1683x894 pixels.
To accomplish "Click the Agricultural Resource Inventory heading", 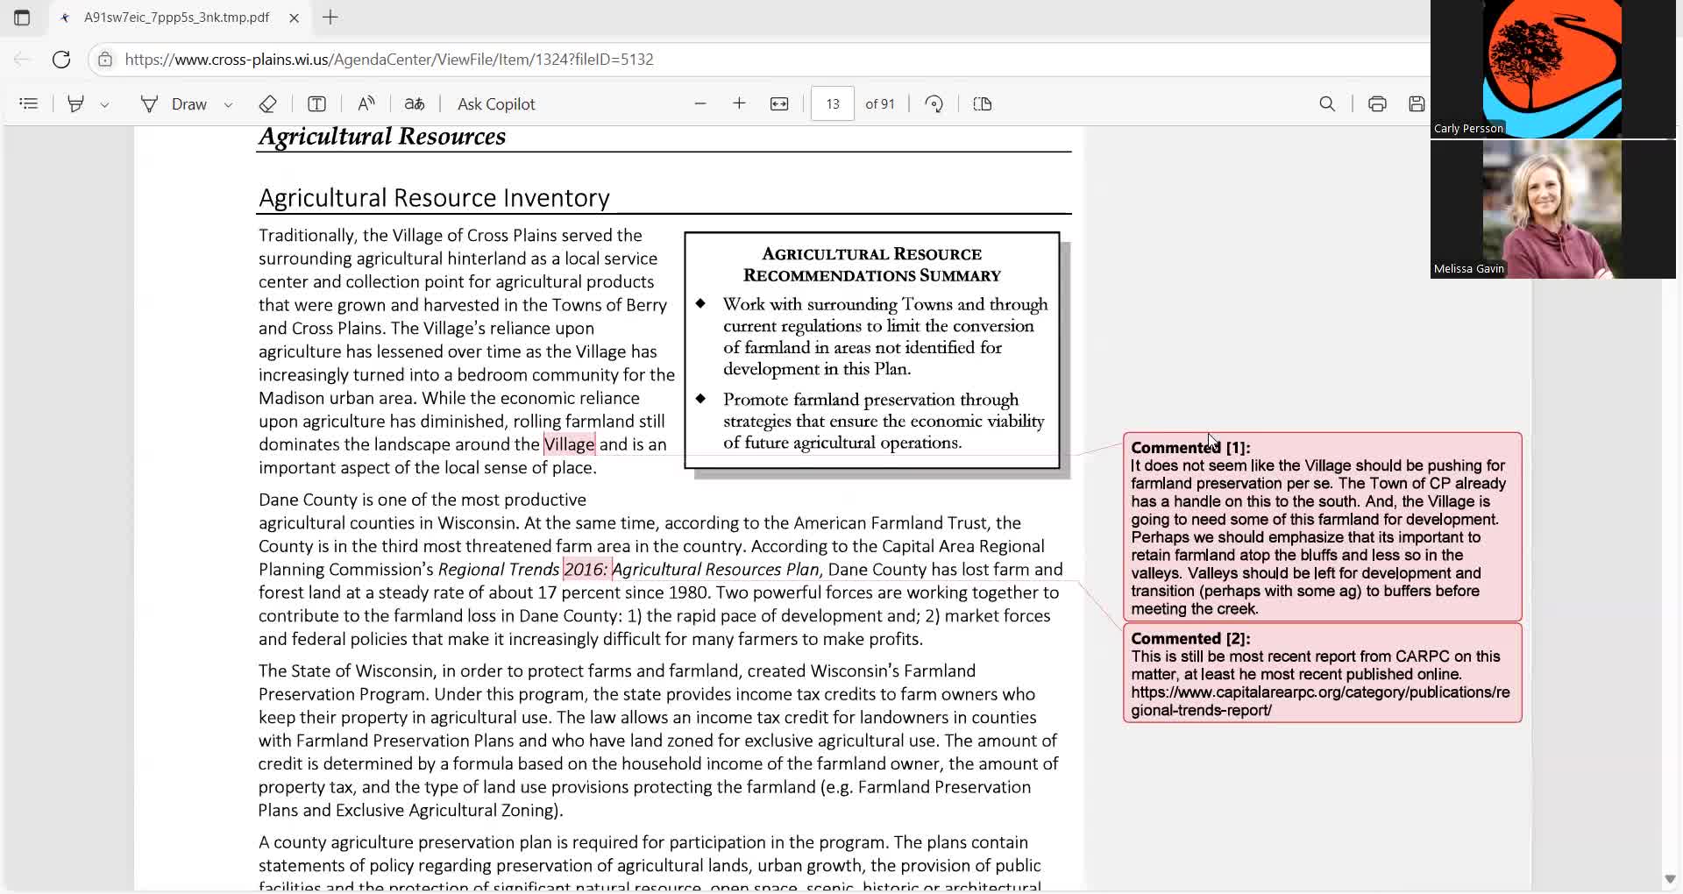I will [x=434, y=198].
